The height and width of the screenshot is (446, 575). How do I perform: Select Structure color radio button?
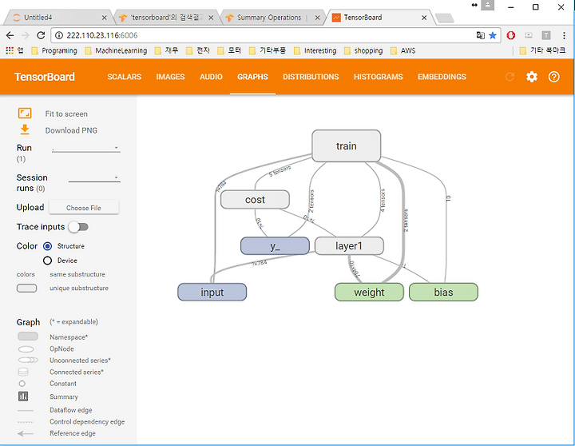point(47,246)
